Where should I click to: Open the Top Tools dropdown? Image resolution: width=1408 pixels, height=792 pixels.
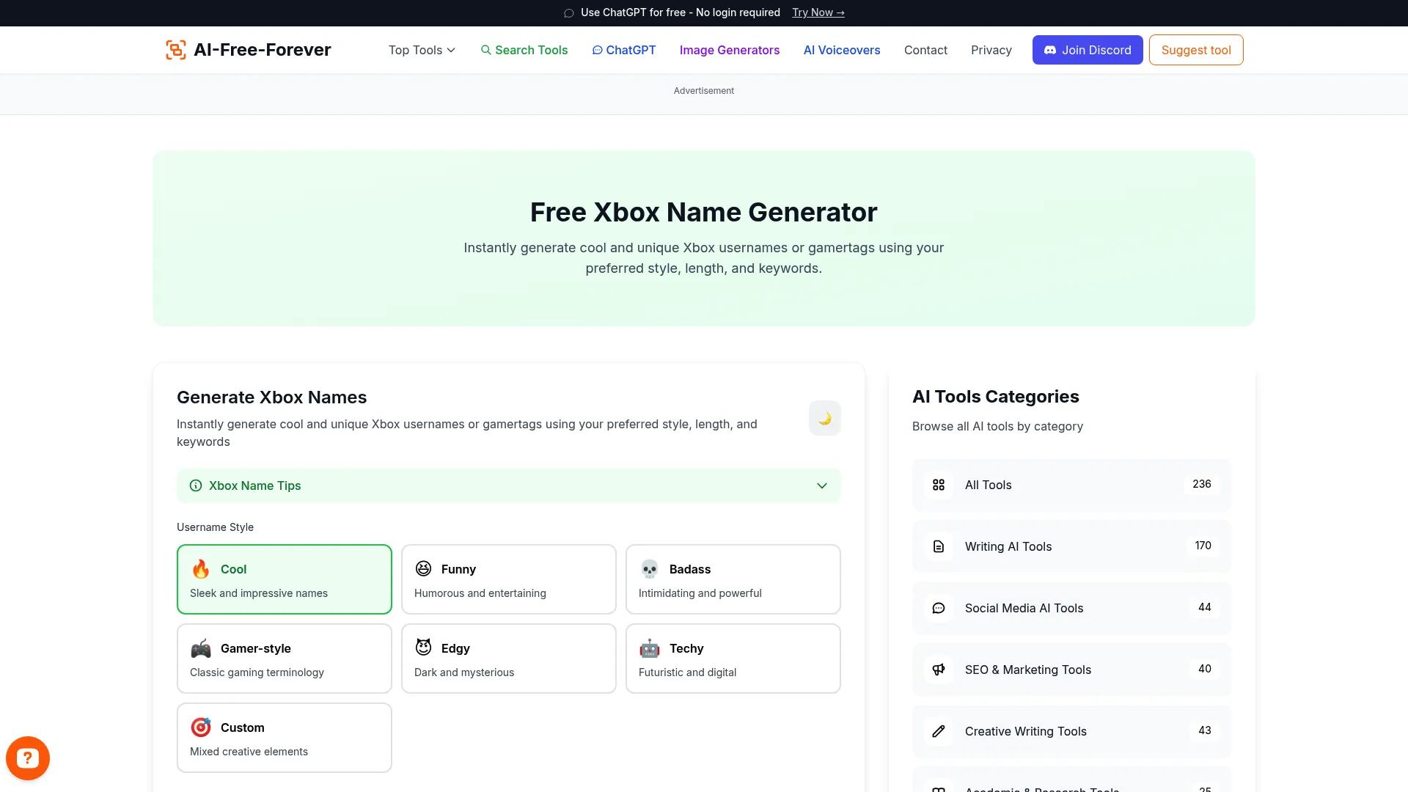[x=421, y=50]
